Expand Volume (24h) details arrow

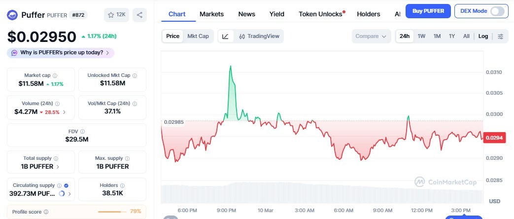click(x=65, y=112)
